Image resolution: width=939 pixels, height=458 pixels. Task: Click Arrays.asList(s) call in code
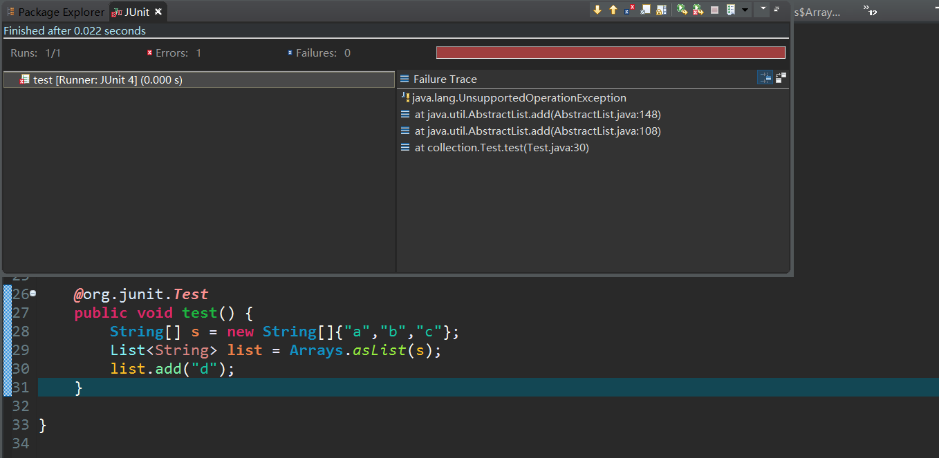[365, 350]
